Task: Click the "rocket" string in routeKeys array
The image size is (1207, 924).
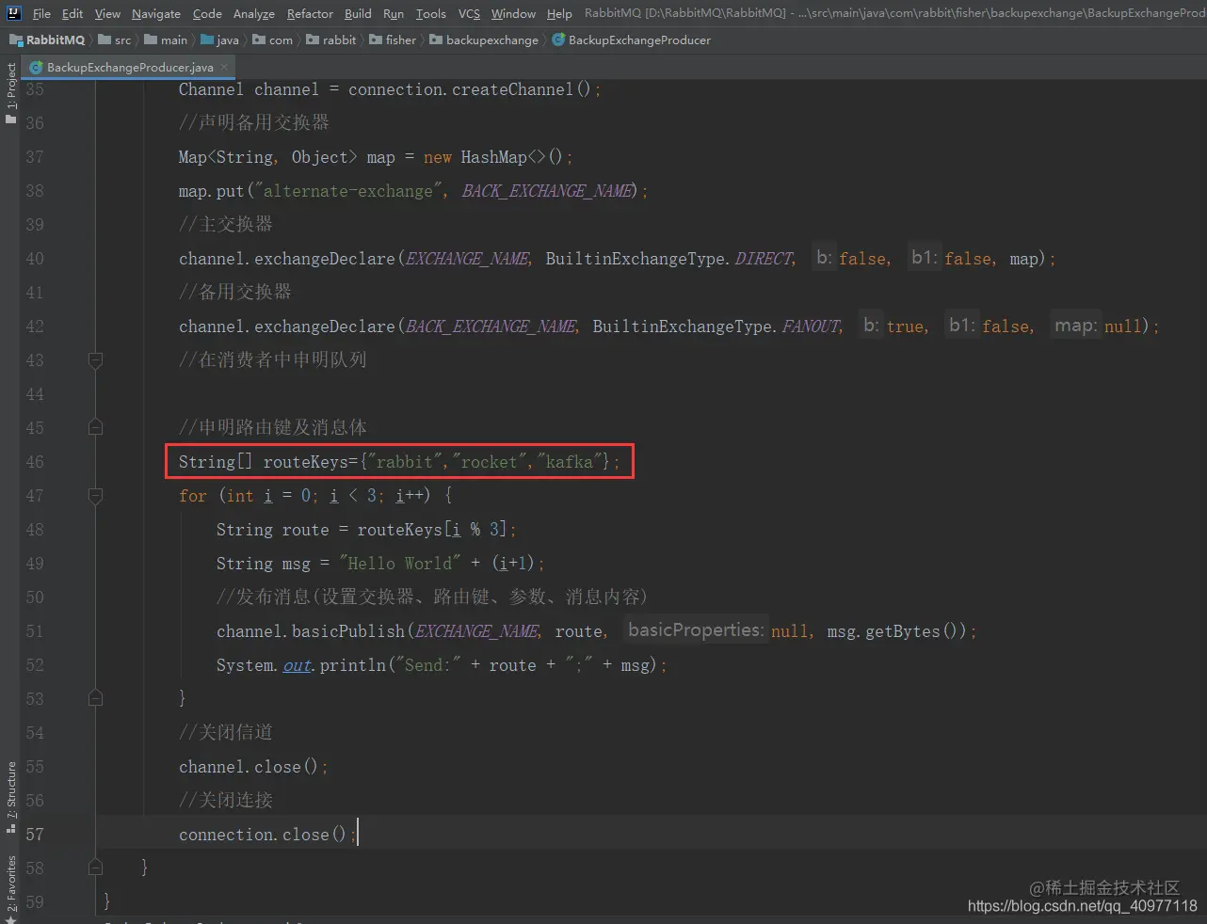Action: pos(490,462)
